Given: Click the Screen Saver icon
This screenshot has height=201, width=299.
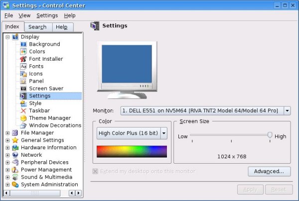Looking at the screenshot, I should pos(23,89).
